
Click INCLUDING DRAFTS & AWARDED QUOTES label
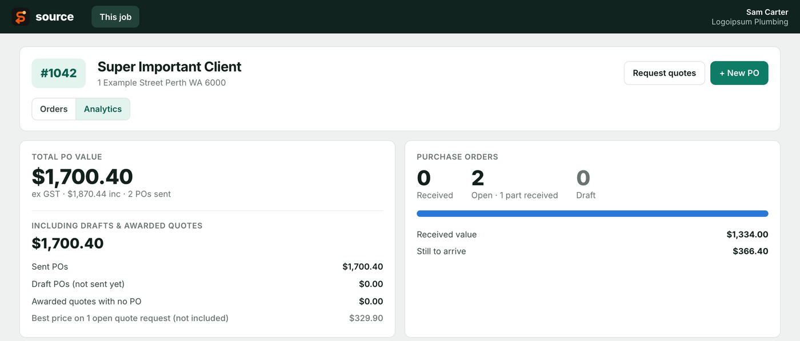pyautogui.click(x=117, y=226)
